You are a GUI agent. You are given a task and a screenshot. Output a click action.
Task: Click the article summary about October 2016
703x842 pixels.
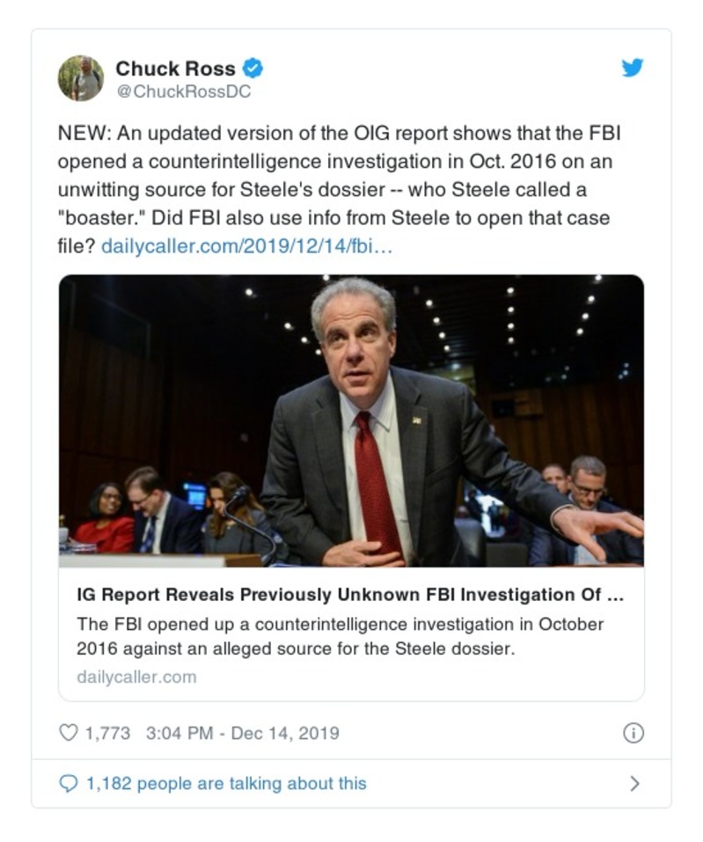pyautogui.click(x=341, y=636)
